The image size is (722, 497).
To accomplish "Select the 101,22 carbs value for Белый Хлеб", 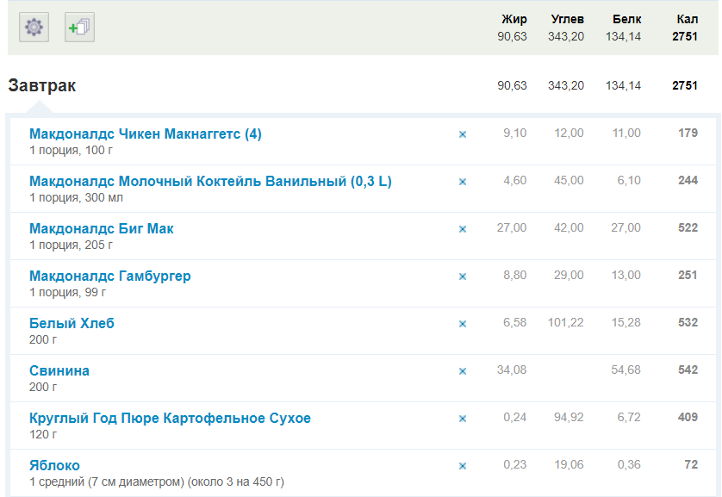I will (x=565, y=323).
